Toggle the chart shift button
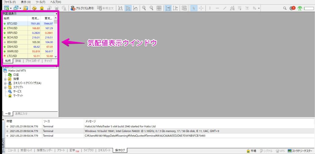The width and height of the screenshot is (315, 154). point(175,8)
